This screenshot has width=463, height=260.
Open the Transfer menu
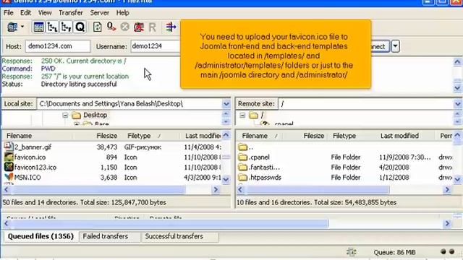[71, 13]
